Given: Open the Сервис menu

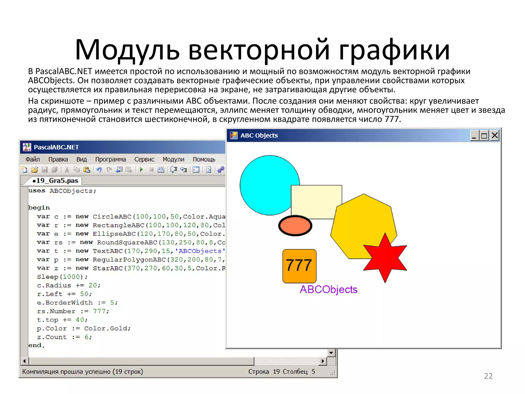Looking at the screenshot, I should click(x=144, y=159).
